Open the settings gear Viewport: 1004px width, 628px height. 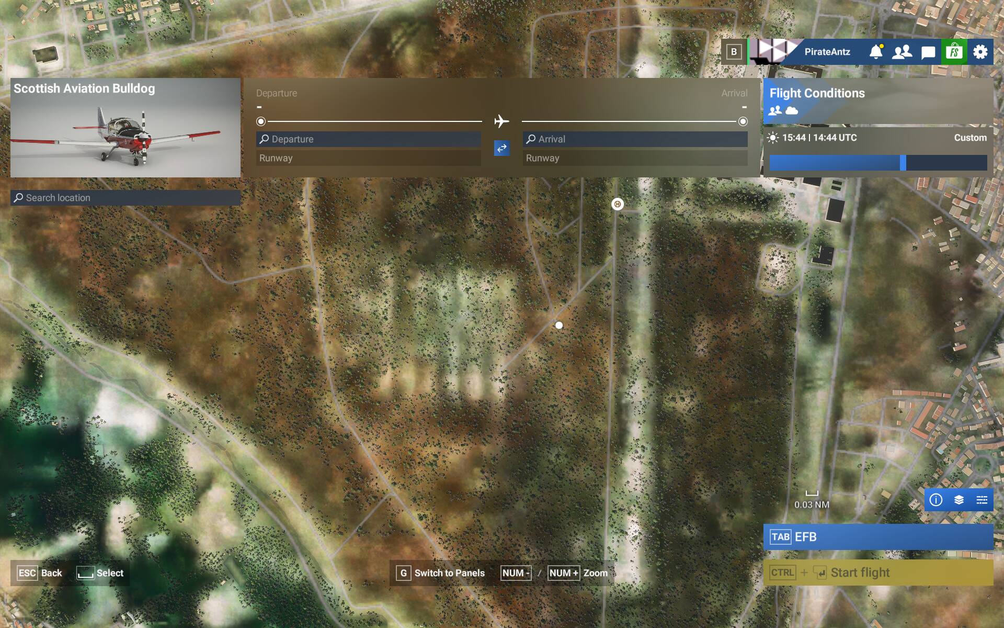pos(980,52)
